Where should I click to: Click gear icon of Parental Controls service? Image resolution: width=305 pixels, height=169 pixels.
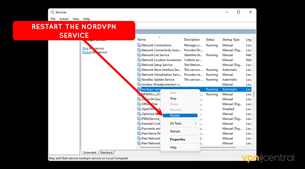[139, 123]
